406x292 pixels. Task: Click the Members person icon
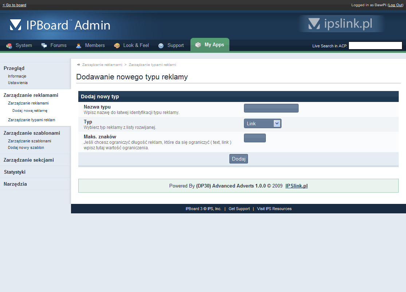(x=79, y=46)
